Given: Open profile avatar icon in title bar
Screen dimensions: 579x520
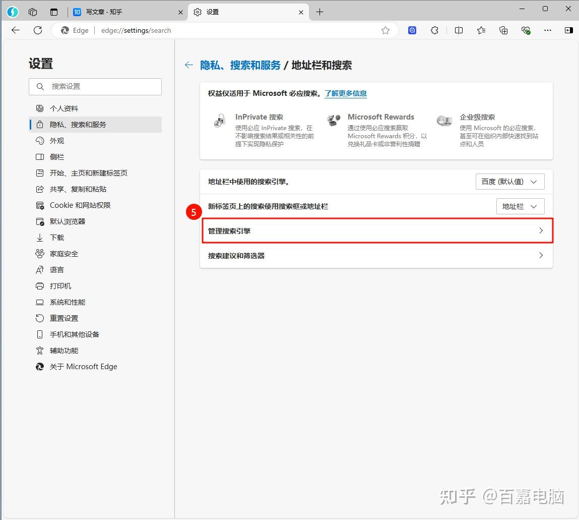Looking at the screenshot, I should point(13,12).
